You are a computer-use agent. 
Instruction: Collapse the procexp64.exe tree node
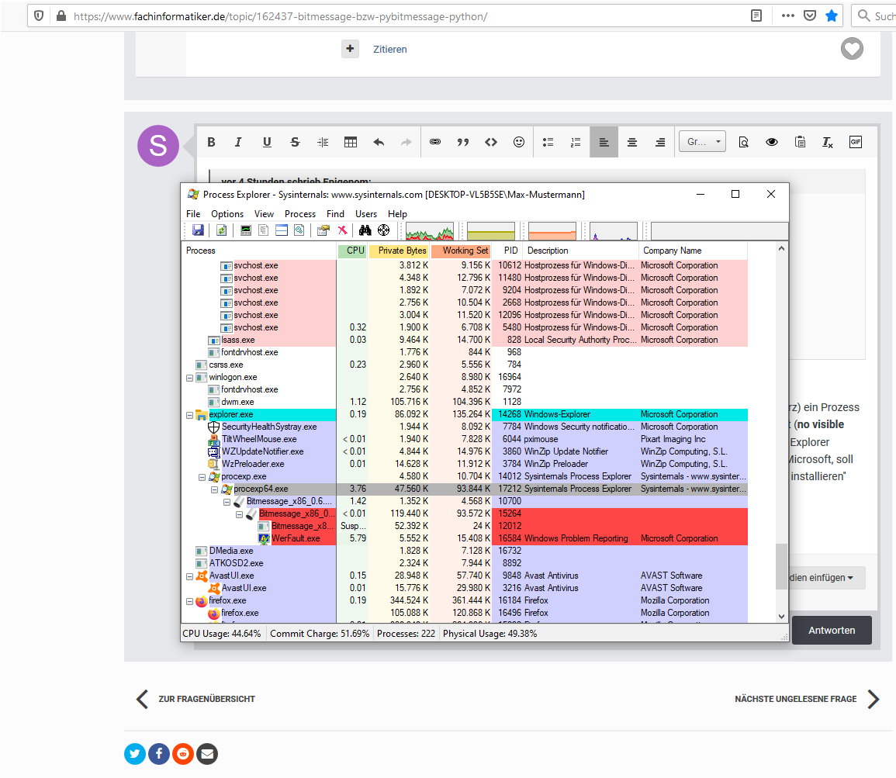214,489
